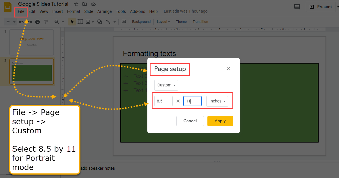Choose the line drawing tool
The height and width of the screenshot is (178, 339).
click(x=109, y=21)
